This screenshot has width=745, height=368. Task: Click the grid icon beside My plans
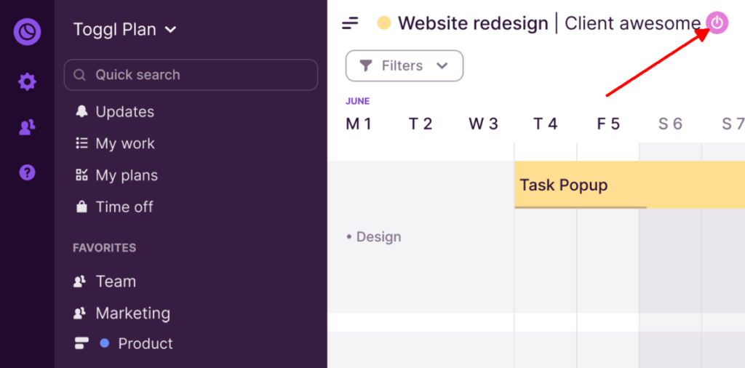[81, 175]
